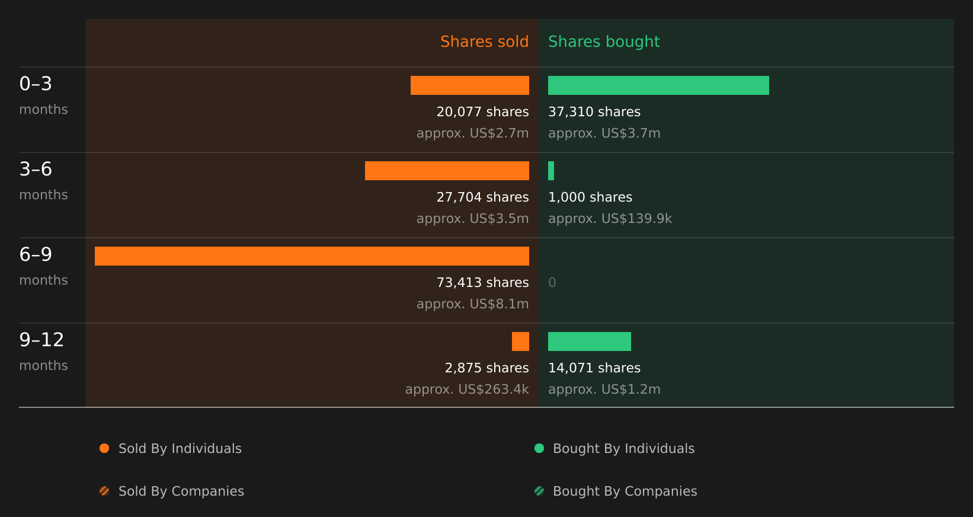Viewport: 973px width, 517px height.
Task: Click the 0–3 months green bought bar
Action: coord(658,85)
